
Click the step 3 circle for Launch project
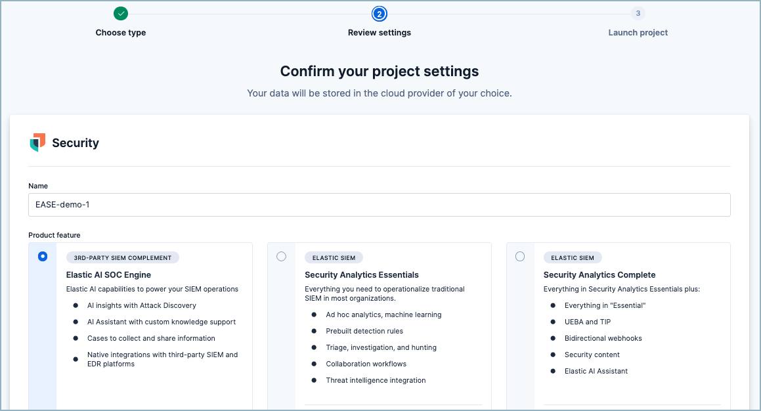click(x=638, y=13)
